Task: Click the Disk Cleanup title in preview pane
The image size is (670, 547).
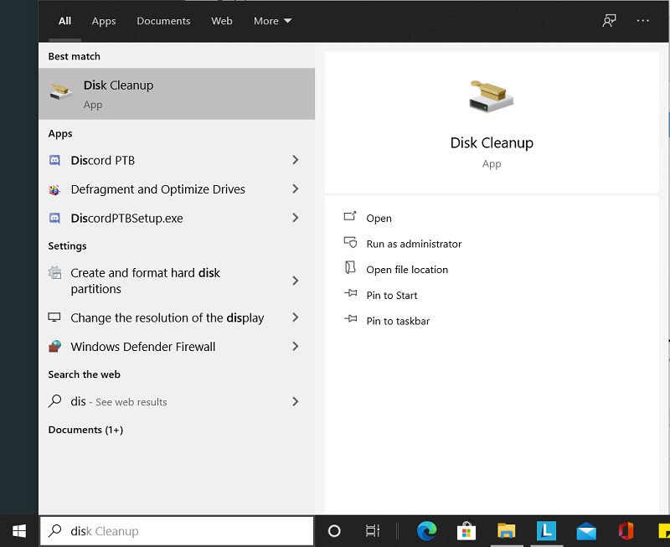Action: [x=492, y=143]
